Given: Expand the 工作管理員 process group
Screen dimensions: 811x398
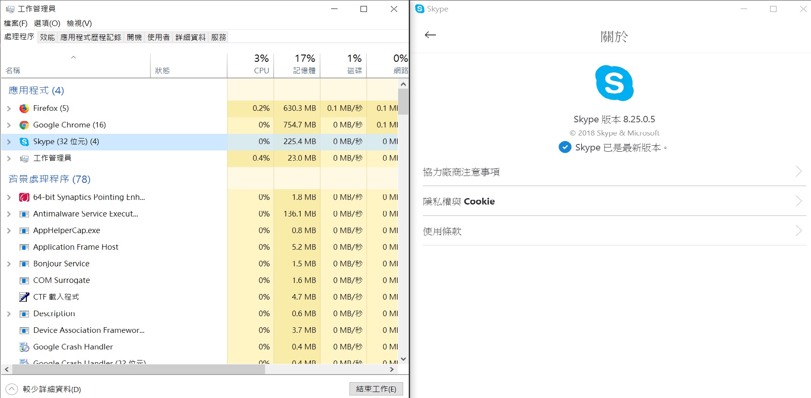Looking at the screenshot, I should 9,158.
